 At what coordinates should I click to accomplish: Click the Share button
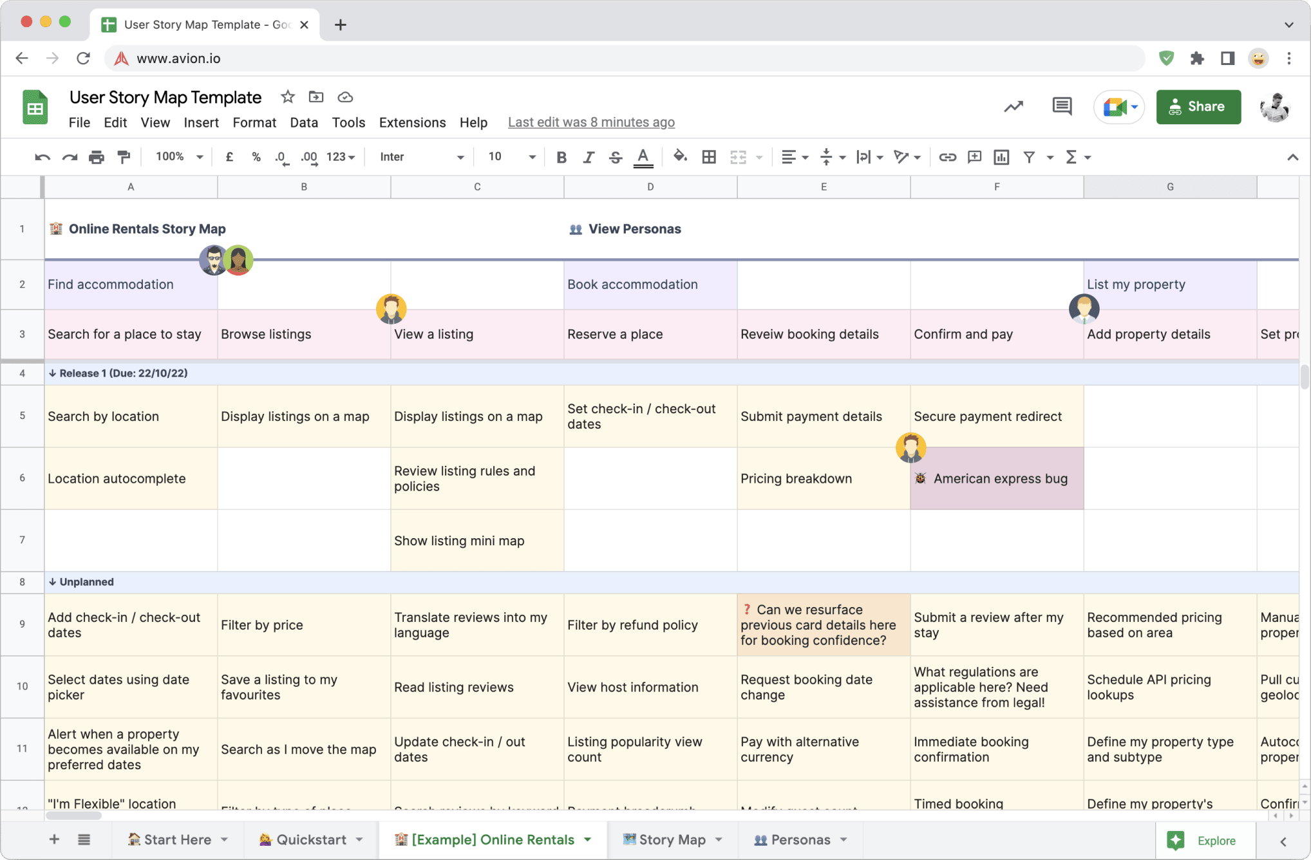[x=1198, y=107]
